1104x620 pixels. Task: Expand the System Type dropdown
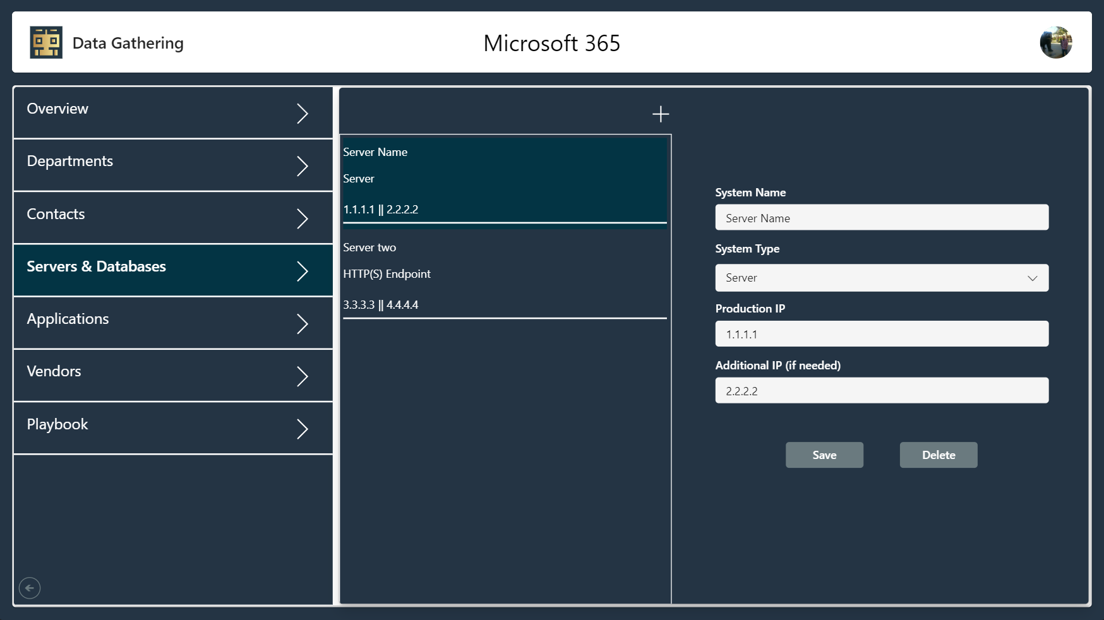coord(882,278)
